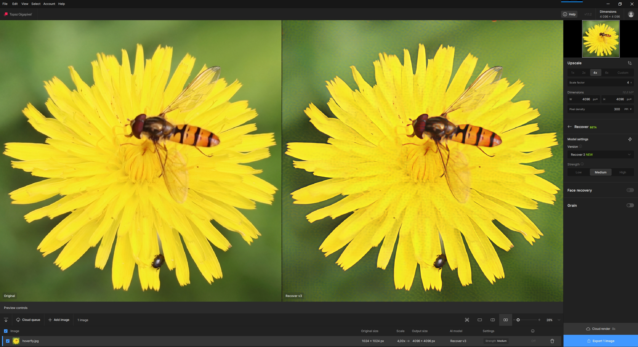This screenshot has width=638, height=347.
Task: Open the user account profile icon
Action: [631, 14]
